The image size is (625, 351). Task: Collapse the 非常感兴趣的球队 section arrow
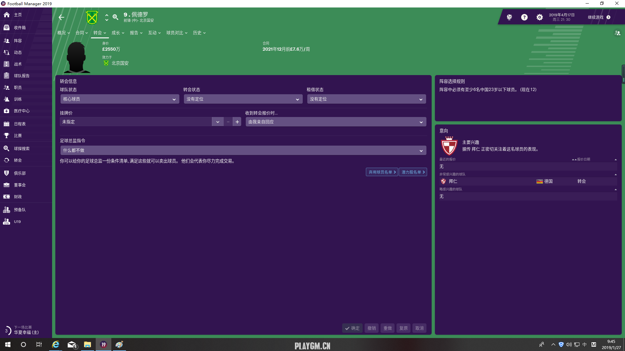[616, 175]
